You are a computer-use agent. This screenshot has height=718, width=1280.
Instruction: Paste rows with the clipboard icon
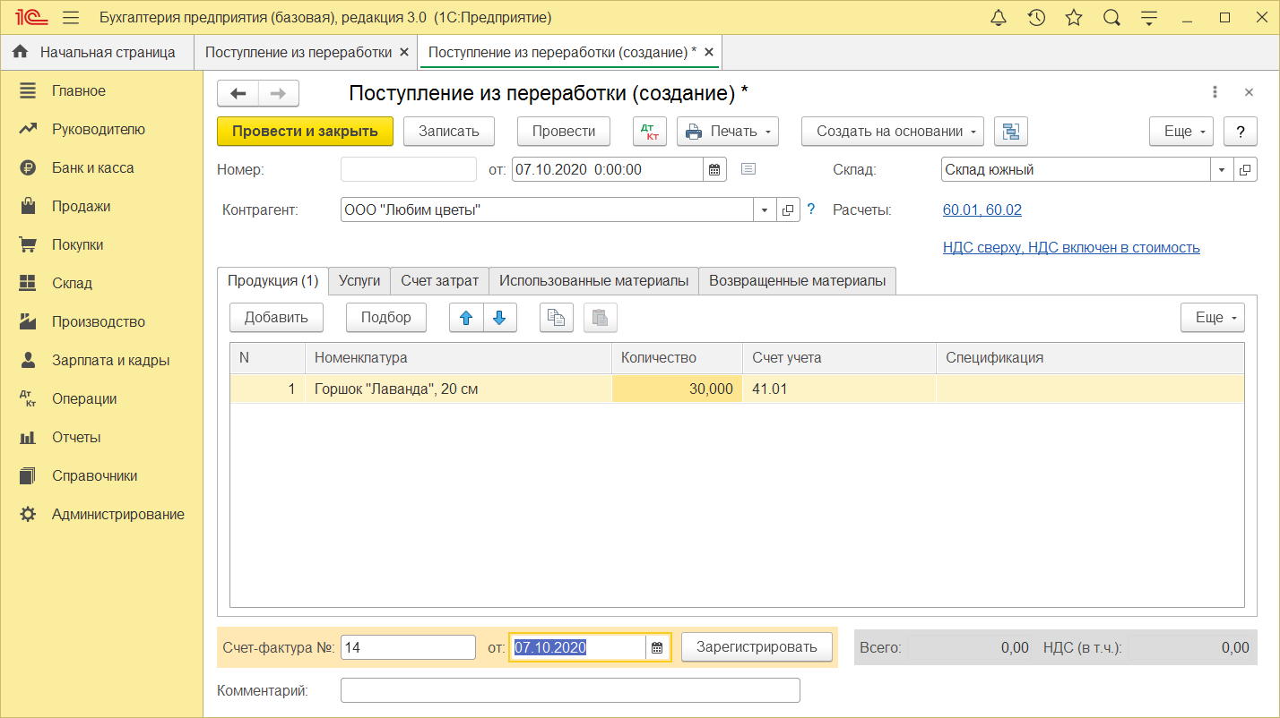(x=601, y=317)
